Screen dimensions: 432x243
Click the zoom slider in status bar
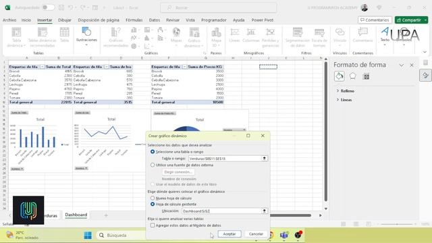pos(397,224)
